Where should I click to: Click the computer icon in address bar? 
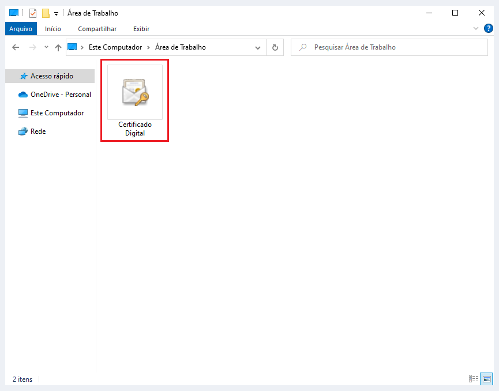pyautogui.click(x=72, y=47)
